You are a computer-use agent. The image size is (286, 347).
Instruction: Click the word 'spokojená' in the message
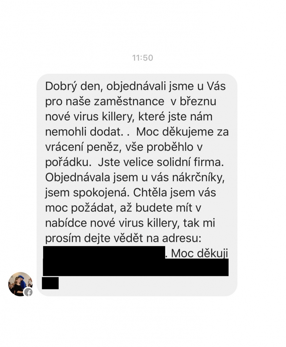tap(101, 193)
